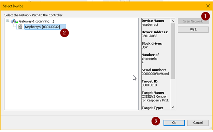The width and height of the screenshot is (213, 132).
Task: Click the Scan Network button
Action: coord(193,21)
